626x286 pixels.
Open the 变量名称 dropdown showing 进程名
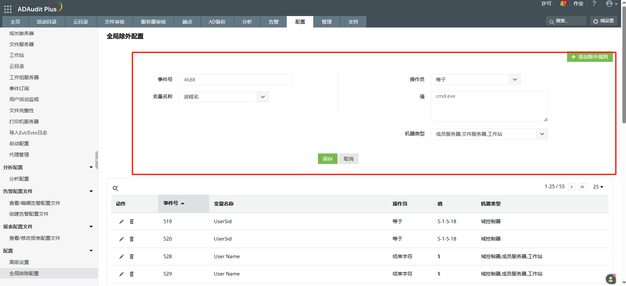tap(224, 97)
